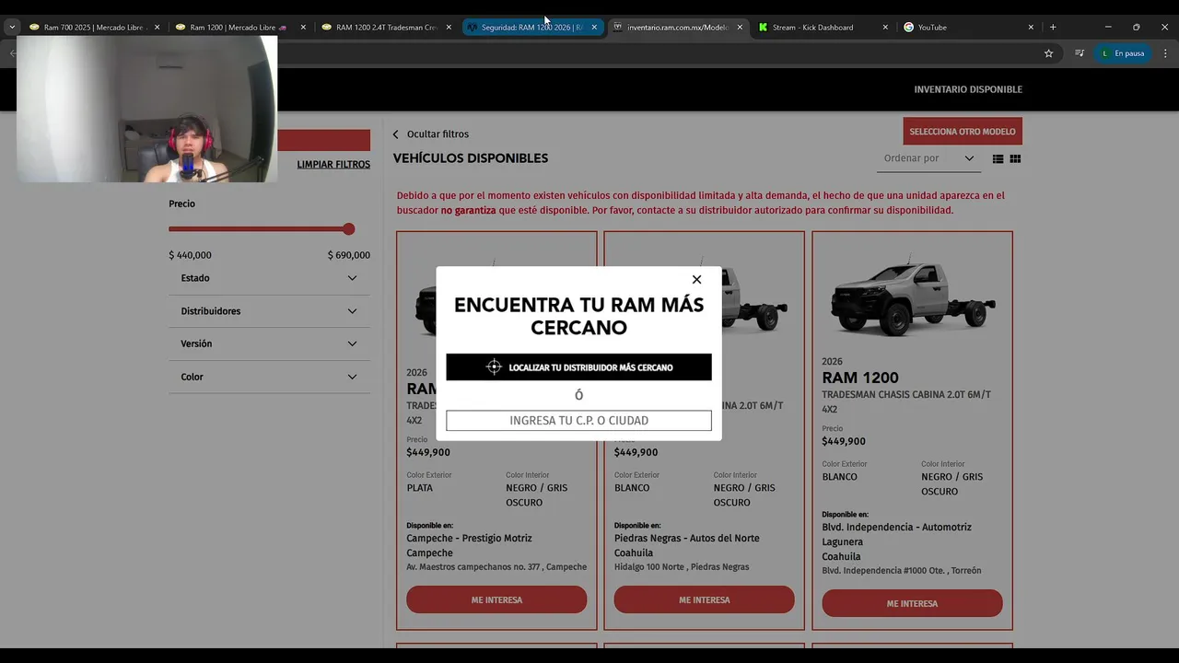Close the Stream - Kick Dashboard tab
The height and width of the screenshot is (663, 1179).
[x=885, y=28]
